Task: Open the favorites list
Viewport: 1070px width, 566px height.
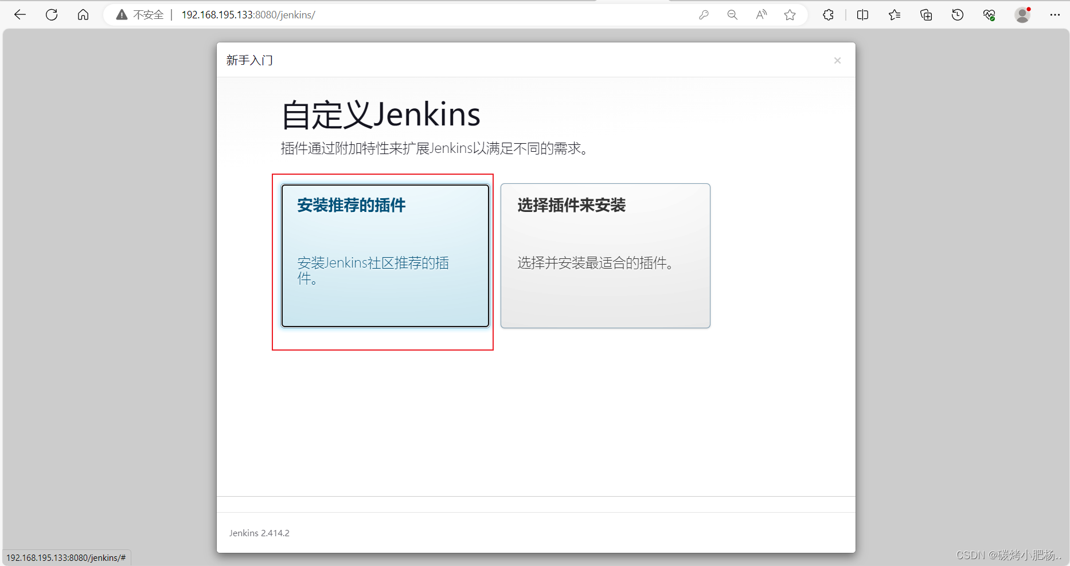Action: click(x=894, y=14)
